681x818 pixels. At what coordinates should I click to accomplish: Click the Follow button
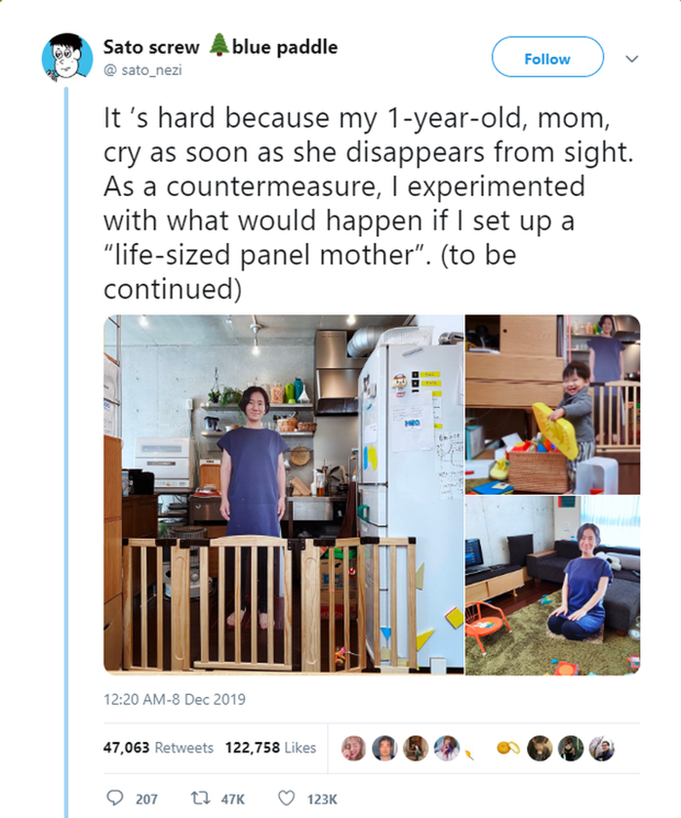547,59
